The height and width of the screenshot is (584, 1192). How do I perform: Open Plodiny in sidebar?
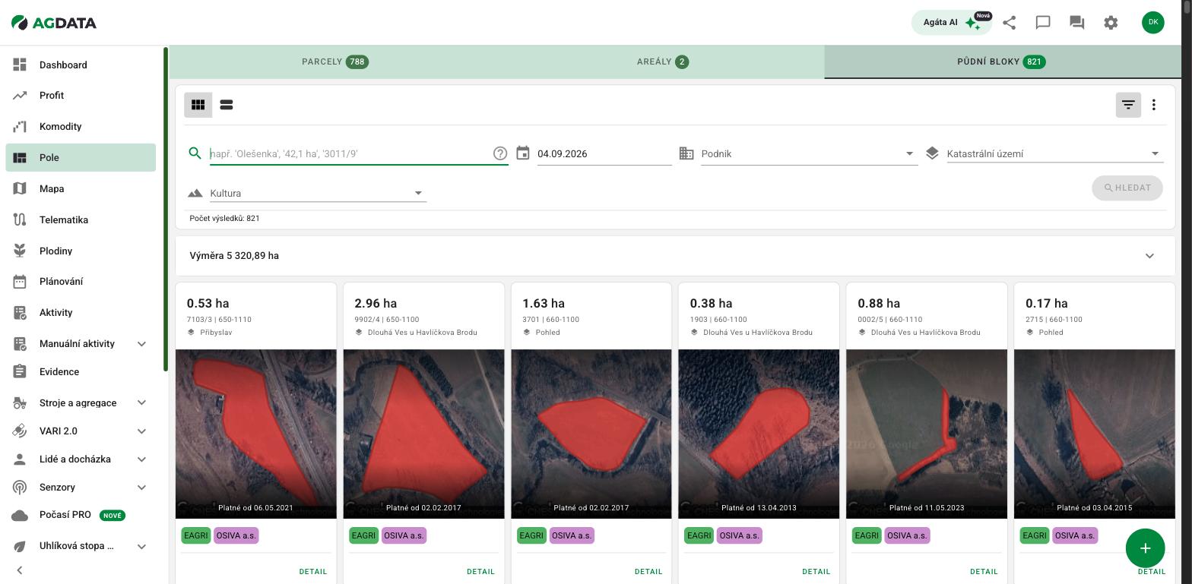[x=81, y=251]
